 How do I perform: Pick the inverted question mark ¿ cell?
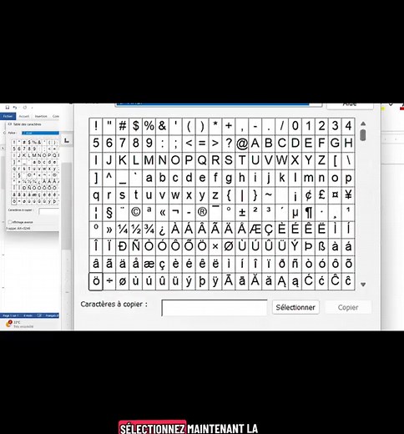(162, 230)
